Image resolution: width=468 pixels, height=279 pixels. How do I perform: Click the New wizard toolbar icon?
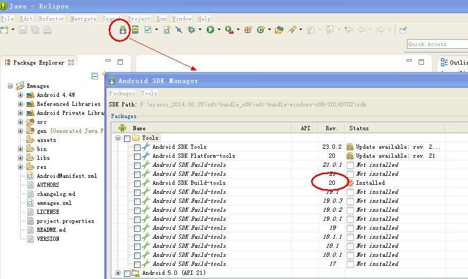4,30
